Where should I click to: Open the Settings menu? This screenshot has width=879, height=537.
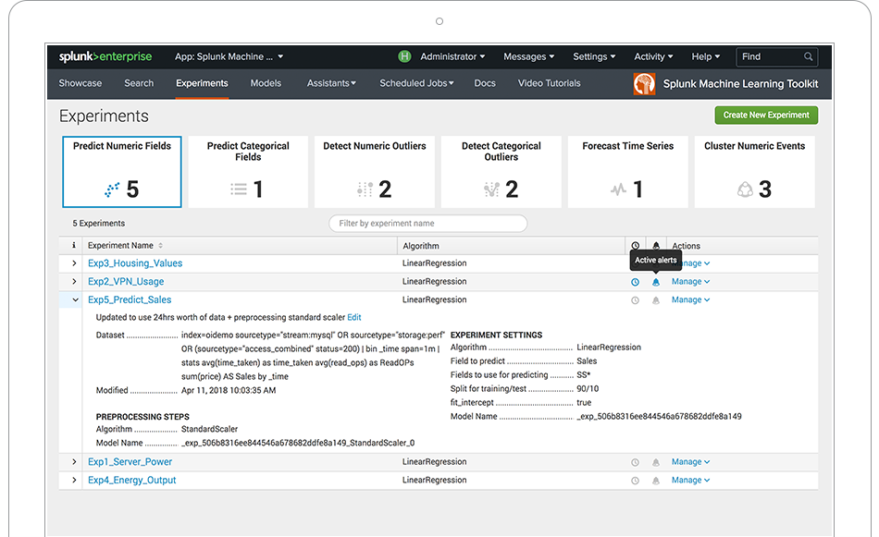point(594,56)
